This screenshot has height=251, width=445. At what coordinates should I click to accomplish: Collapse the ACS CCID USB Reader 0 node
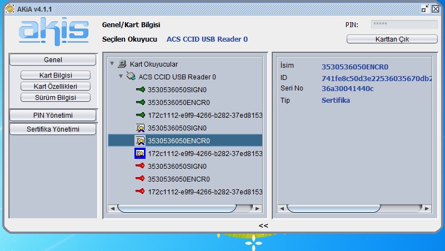pos(121,77)
